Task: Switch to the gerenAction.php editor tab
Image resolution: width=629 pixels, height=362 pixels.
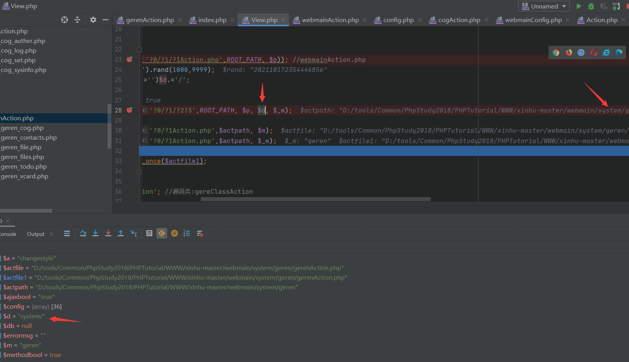Action: pyautogui.click(x=150, y=20)
